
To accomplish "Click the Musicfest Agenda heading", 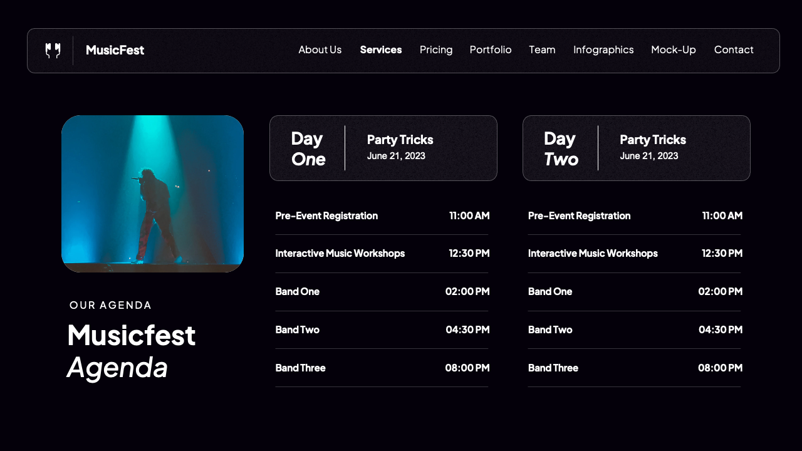I will (131, 351).
